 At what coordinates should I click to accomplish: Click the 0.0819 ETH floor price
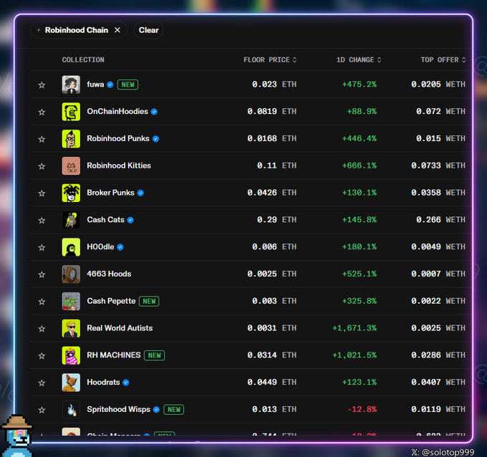[x=271, y=111]
